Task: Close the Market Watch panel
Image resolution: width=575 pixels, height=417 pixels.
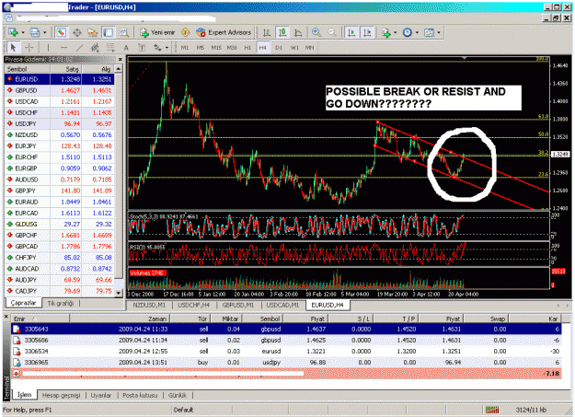Action: (x=121, y=59)
